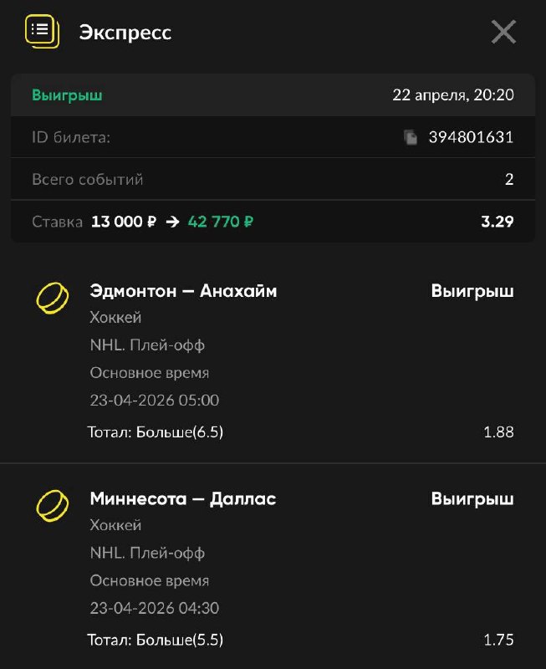Click the 1.88 odds value
The image size is (546, 669).
click(x=498, y=432)
